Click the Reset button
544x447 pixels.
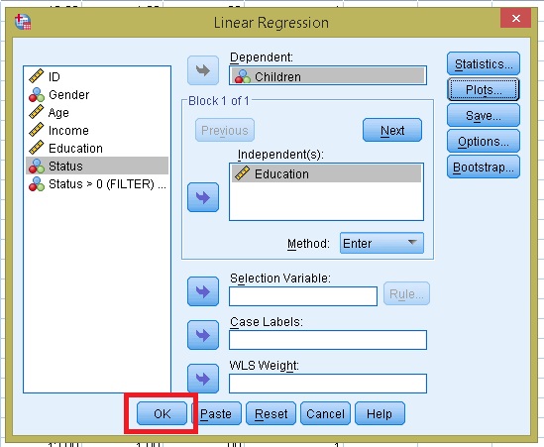pos(271,413)
